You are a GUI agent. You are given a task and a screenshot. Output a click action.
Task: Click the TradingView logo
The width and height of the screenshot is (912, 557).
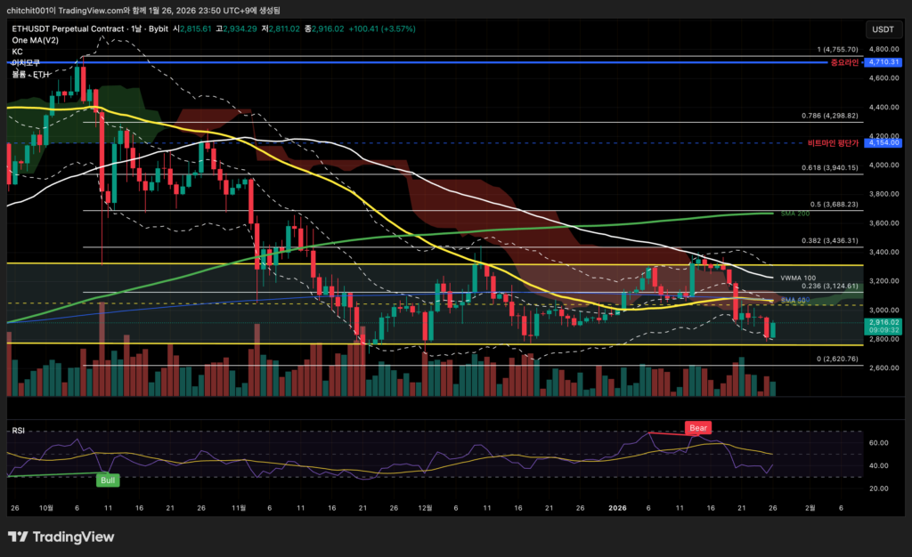point(61,537)
